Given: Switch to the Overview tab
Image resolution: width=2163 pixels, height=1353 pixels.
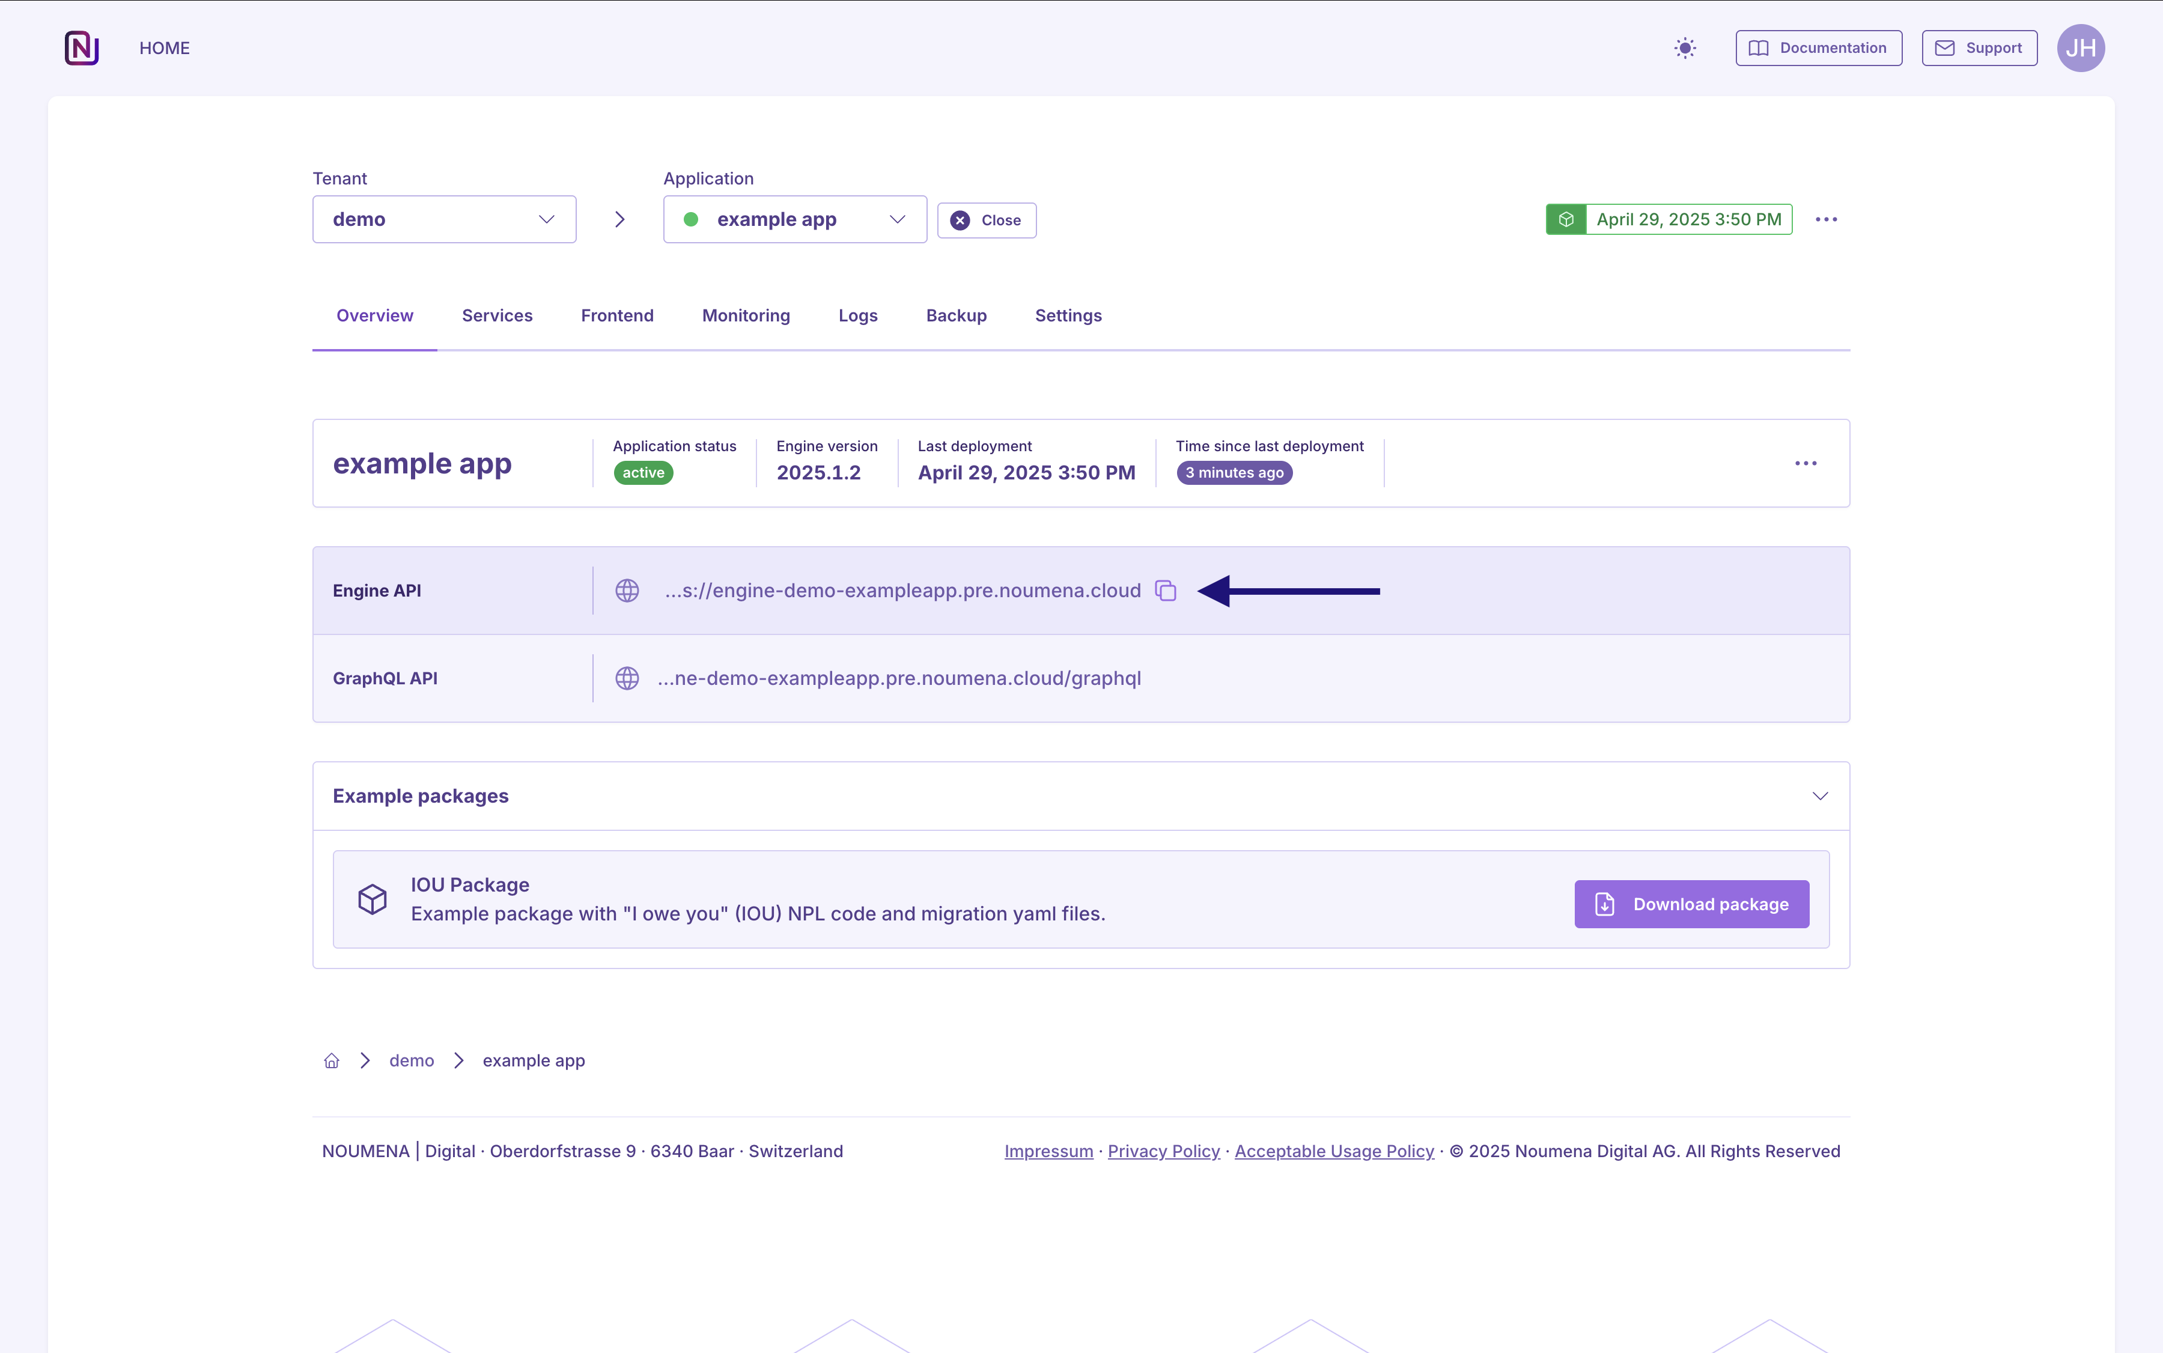Looking at the screenshot, I should 375,316.
